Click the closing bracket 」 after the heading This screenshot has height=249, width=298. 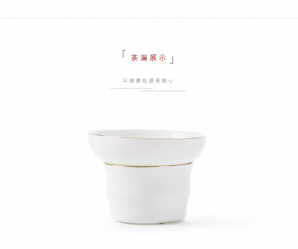click(x=172, y=60)
